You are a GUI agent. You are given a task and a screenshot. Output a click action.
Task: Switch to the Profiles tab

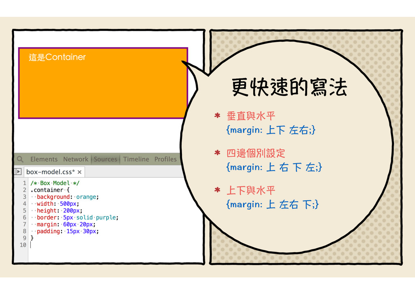click(x=165, y=159)
